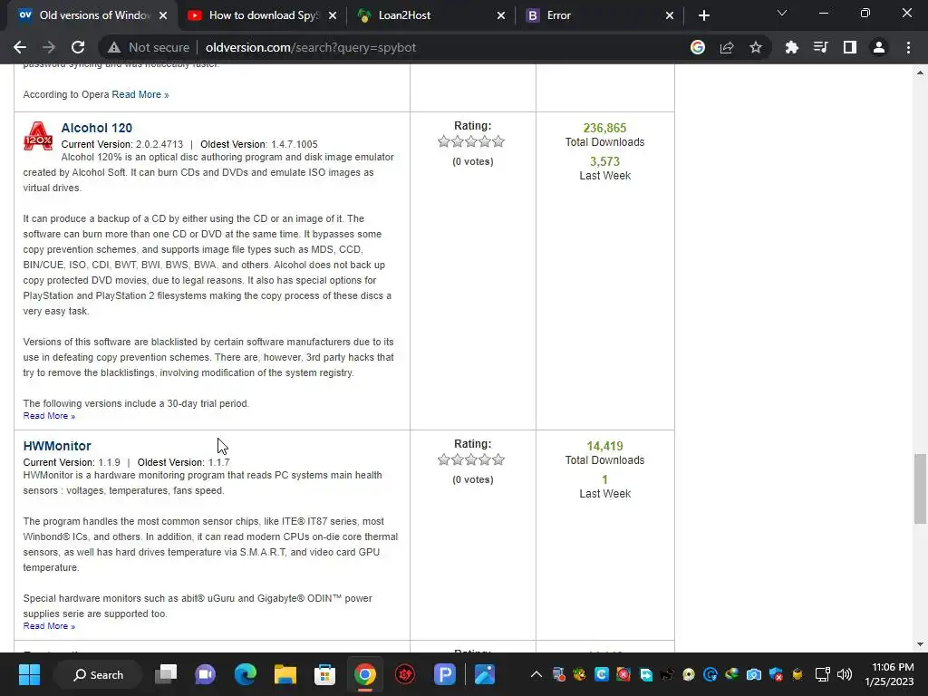Reload the current page
The height and width of the screenshot is (696, 928).
[78, 47]
